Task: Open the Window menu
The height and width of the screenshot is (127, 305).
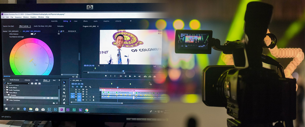Action: click(x=41, y=17)
